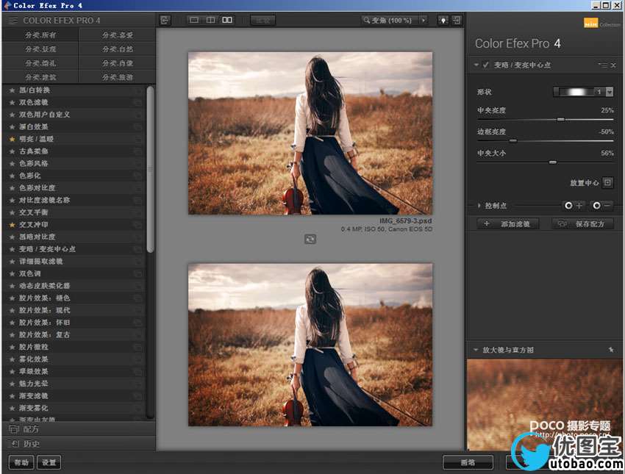
Task: Switch to split preview mode
Action: point(210,20)
